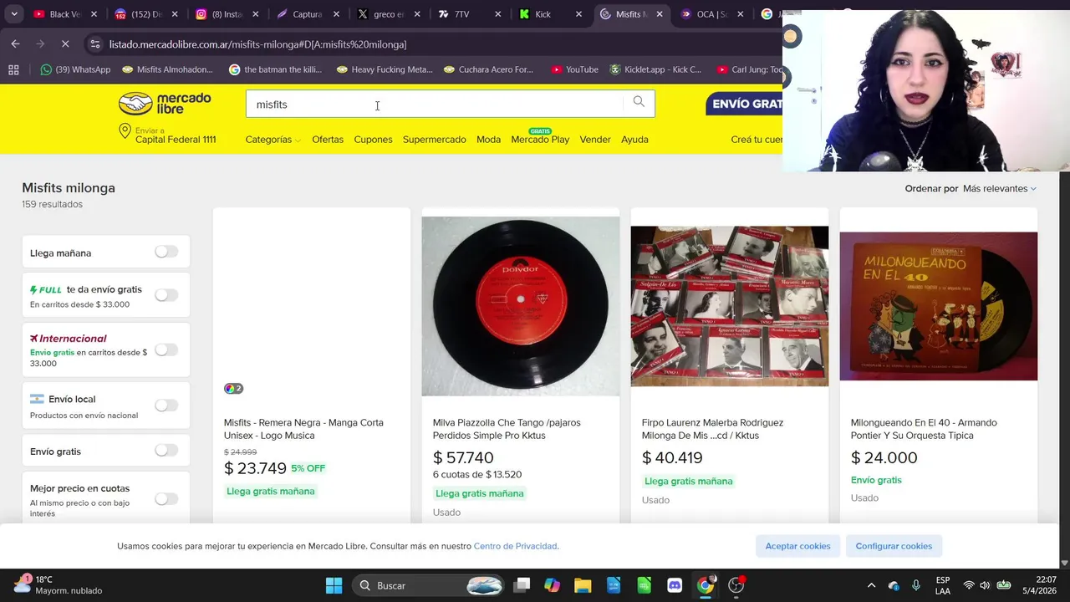Open the WhatsApp bookmark
Image resolution: width=1070 pixels, height=602 pixels.
(75, 69)
